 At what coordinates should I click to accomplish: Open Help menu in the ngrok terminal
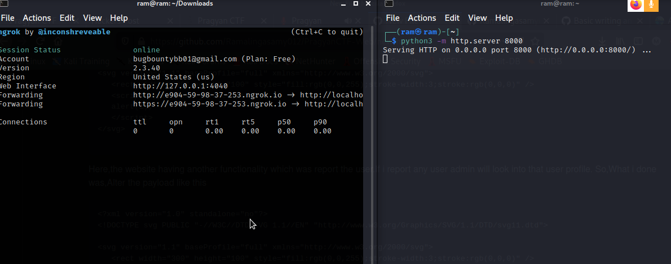[119, 18]
